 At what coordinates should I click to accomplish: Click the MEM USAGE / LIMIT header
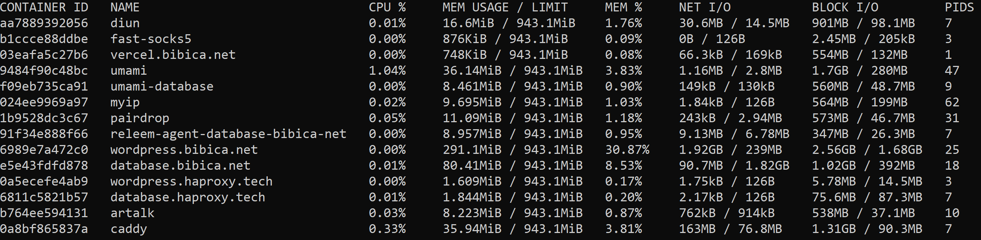pos(505,7)
